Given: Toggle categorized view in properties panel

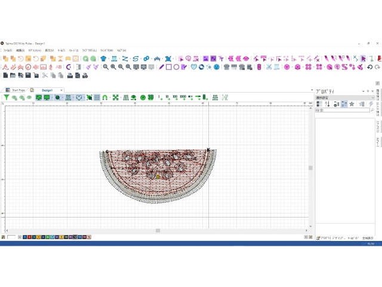Looking at the screenshot, I should click(319, 104).
